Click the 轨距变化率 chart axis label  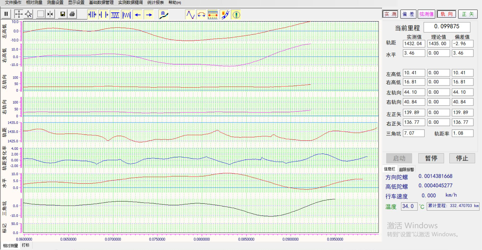(x=4, y=158)
